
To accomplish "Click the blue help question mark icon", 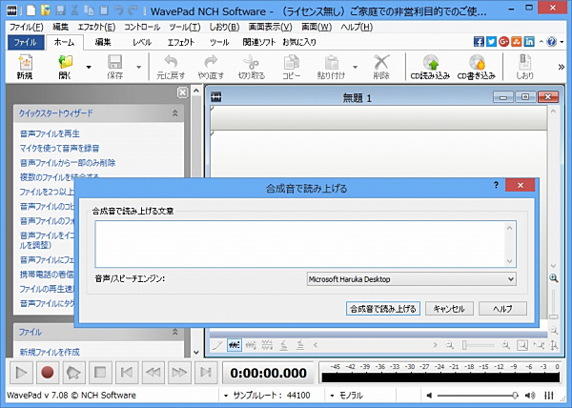I will (x=552, y=42).
